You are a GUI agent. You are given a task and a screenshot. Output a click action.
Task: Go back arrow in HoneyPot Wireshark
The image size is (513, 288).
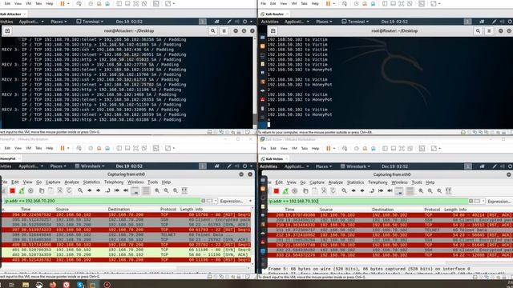click(x=89, y=190)
